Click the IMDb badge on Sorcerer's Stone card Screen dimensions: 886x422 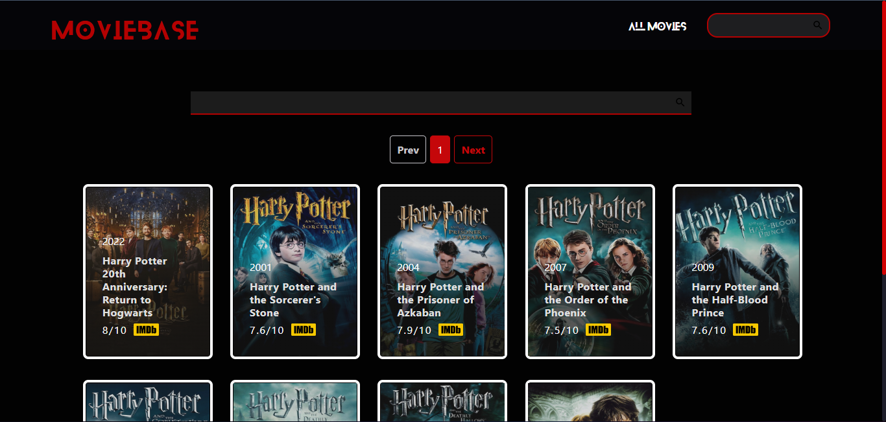[304, 329]
